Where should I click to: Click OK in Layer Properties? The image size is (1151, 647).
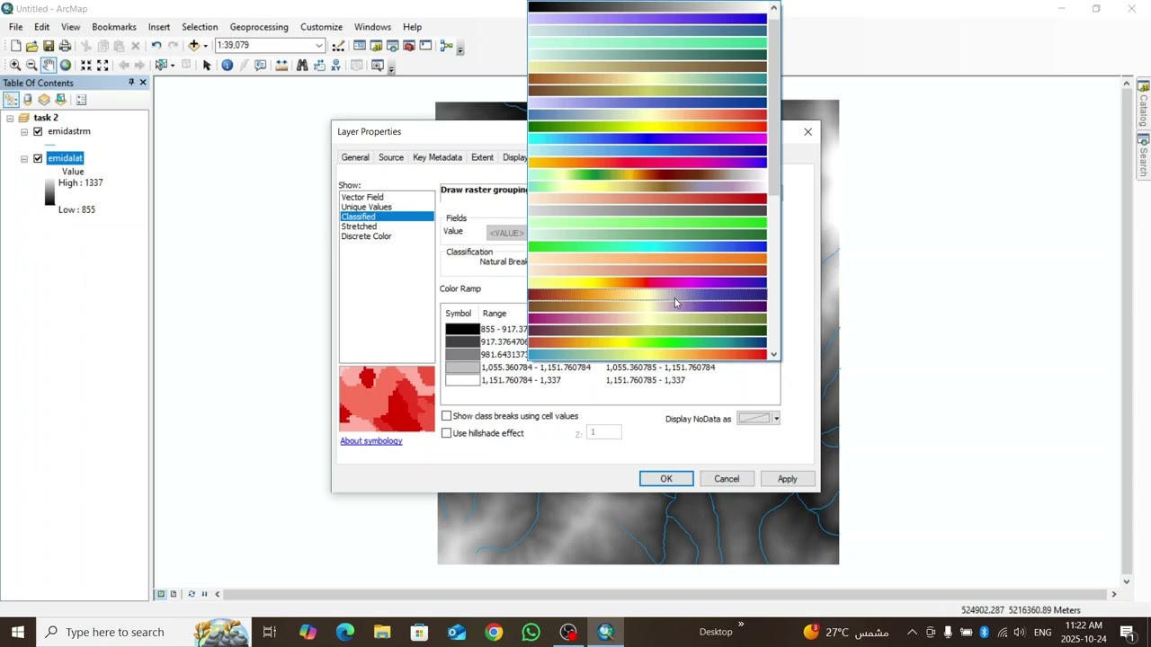point(666,479)
